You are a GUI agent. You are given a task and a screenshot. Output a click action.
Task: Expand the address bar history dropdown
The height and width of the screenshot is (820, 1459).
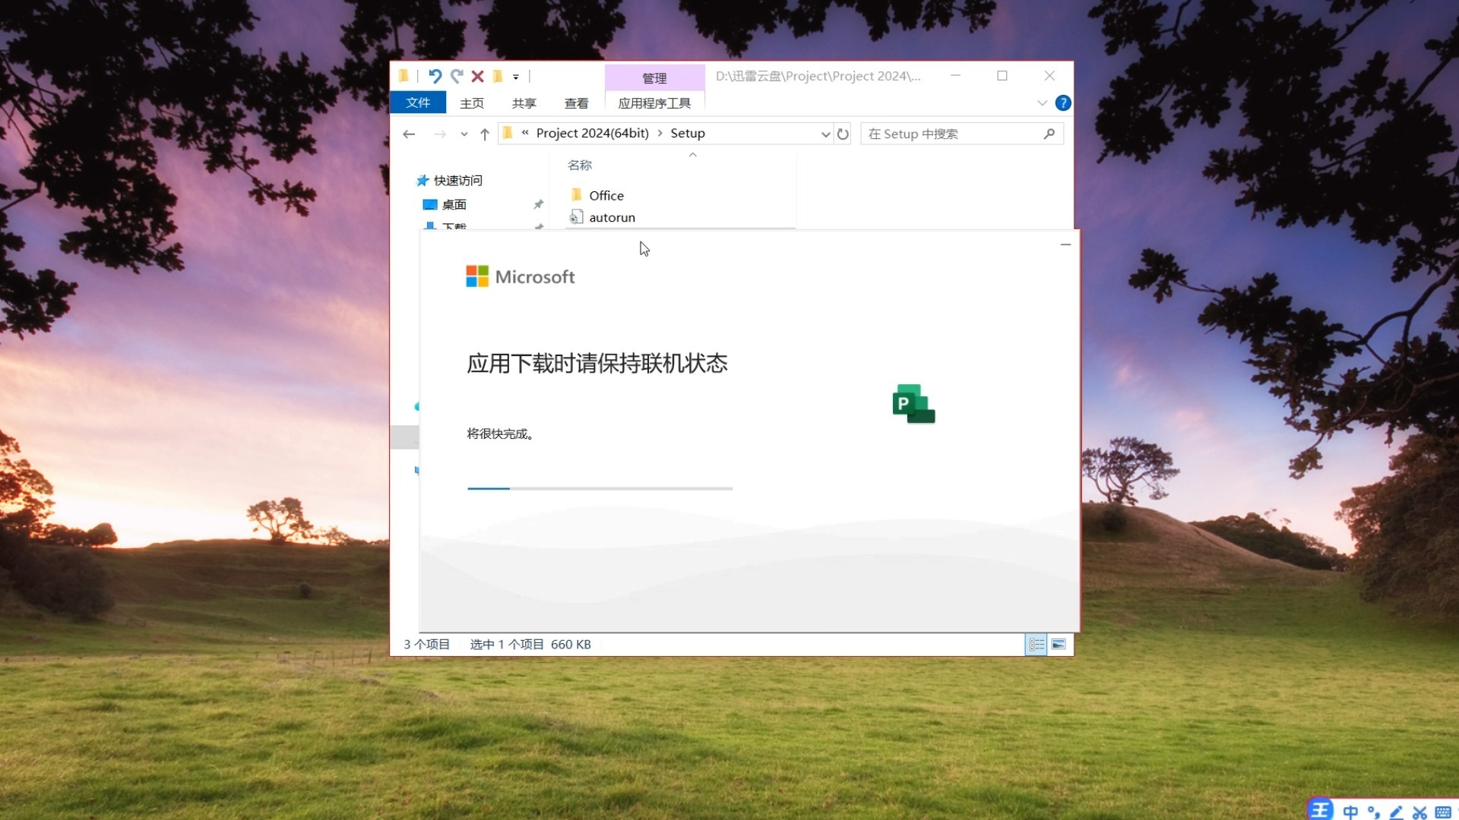coord(825,134)
